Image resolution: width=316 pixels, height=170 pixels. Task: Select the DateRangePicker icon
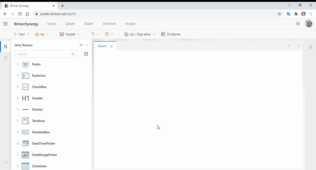point(26,155)
